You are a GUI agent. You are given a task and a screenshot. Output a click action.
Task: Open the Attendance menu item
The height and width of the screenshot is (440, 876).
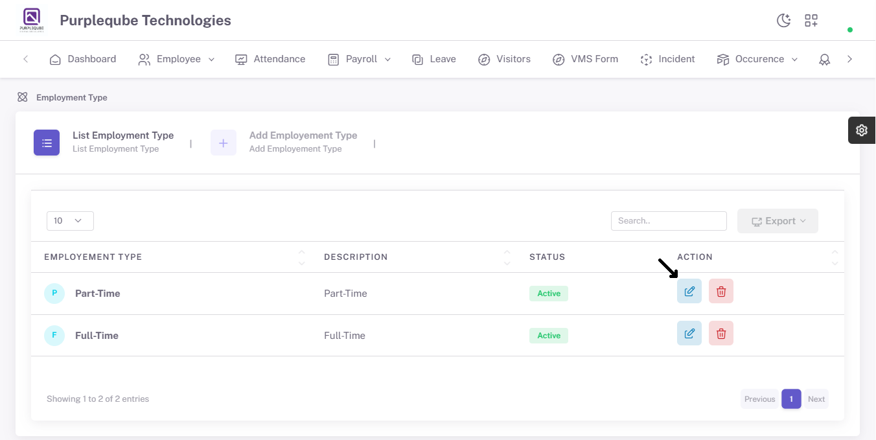tap(270, 59)
